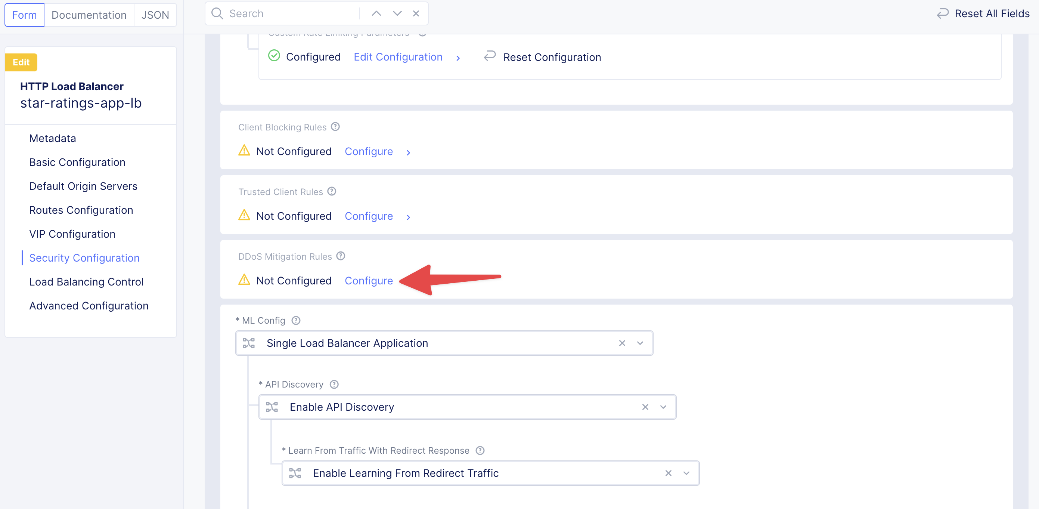The width and height of the screenshot is (1039, 509).
Task: Switch to the Documentation tab
Action: pos(89,15)
